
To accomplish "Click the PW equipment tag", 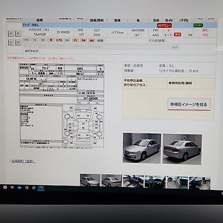I will 83,40.
